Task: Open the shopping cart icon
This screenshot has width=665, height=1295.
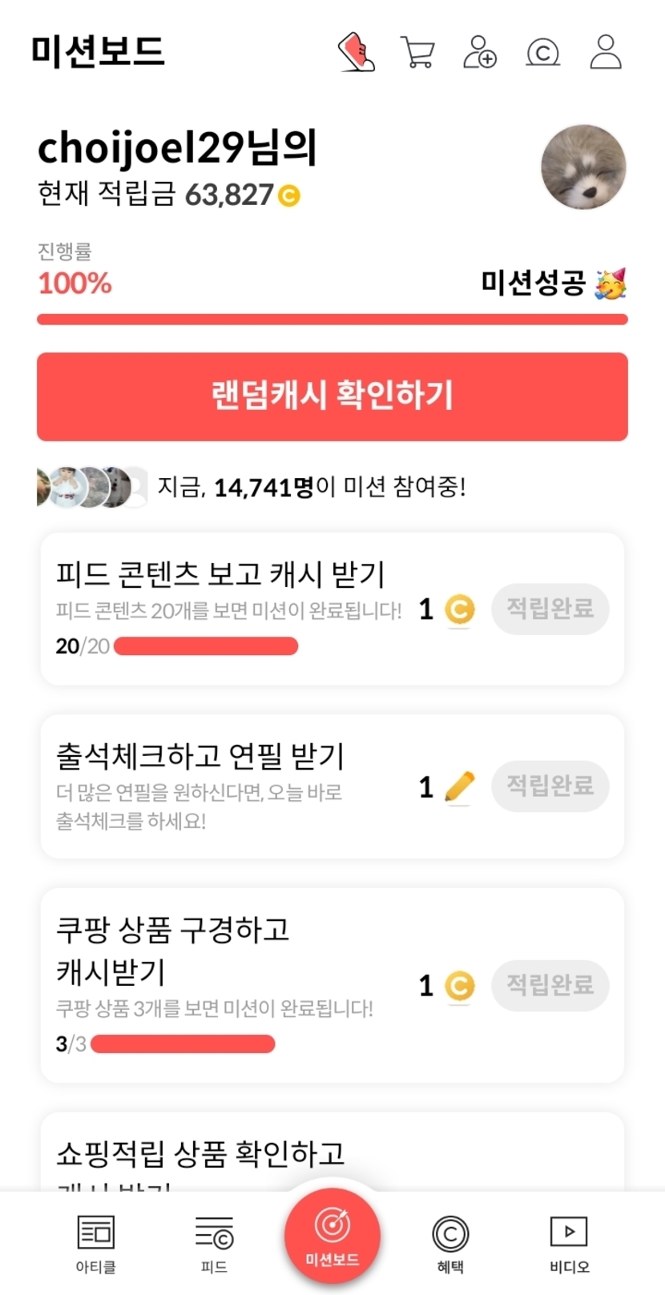Action: click(417, 53)
